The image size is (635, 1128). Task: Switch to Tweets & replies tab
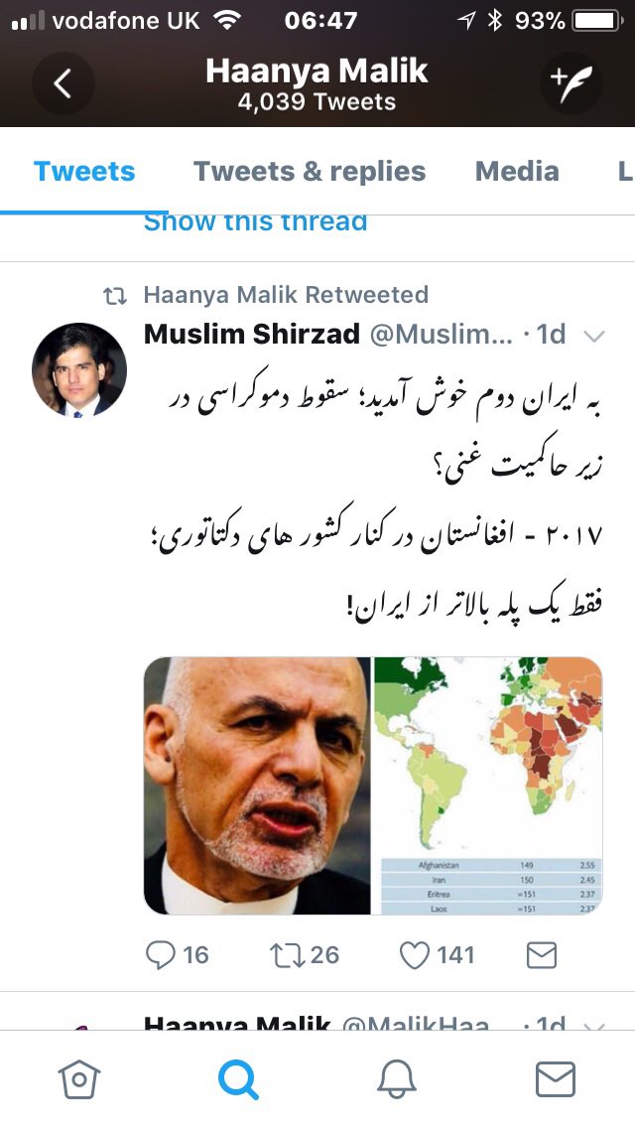click(310, 171)
